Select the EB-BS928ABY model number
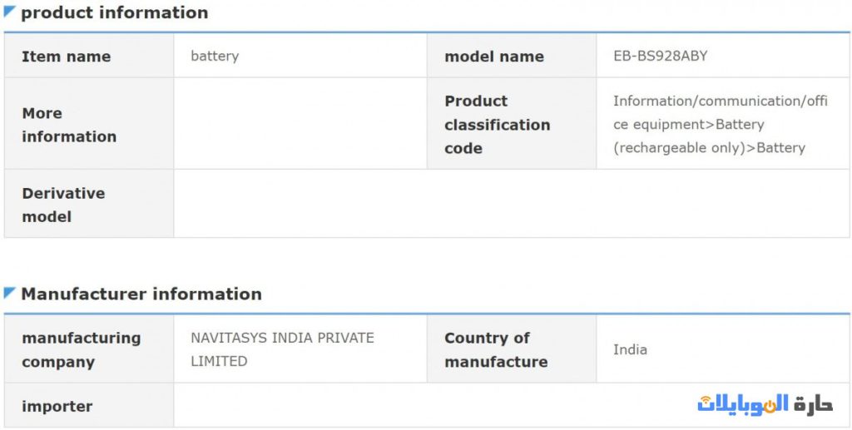 click(661, 57)
